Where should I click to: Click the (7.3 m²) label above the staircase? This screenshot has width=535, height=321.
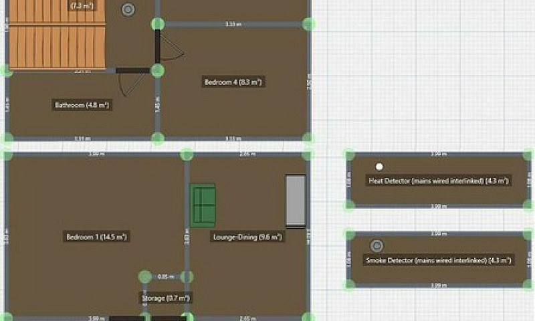(82, 5)
